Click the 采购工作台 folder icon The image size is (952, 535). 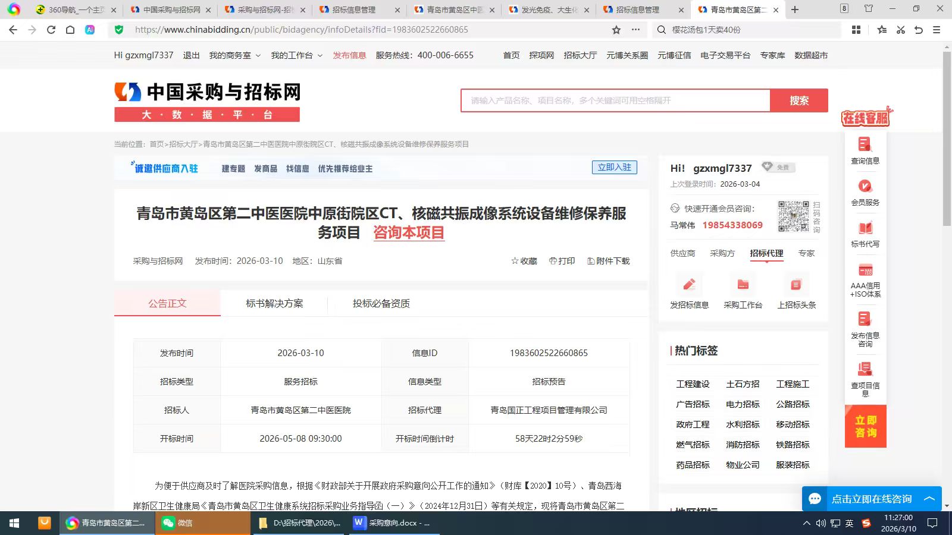(x=743, y=285)
